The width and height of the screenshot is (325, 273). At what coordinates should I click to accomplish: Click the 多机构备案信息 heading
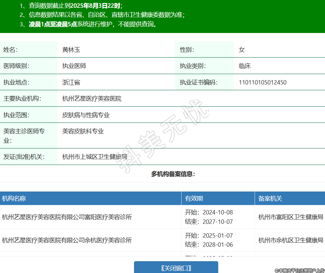(x=173, y=174)
